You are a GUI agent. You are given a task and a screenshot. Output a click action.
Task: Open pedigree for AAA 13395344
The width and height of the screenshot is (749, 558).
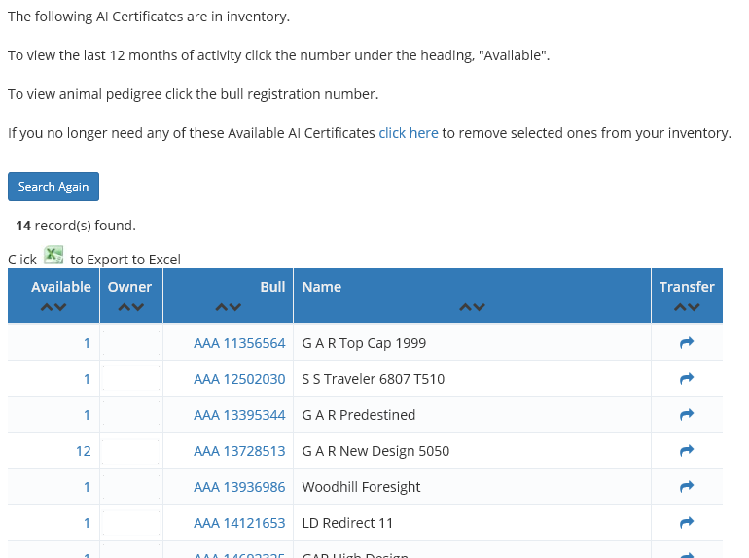[x=239, y=415]
